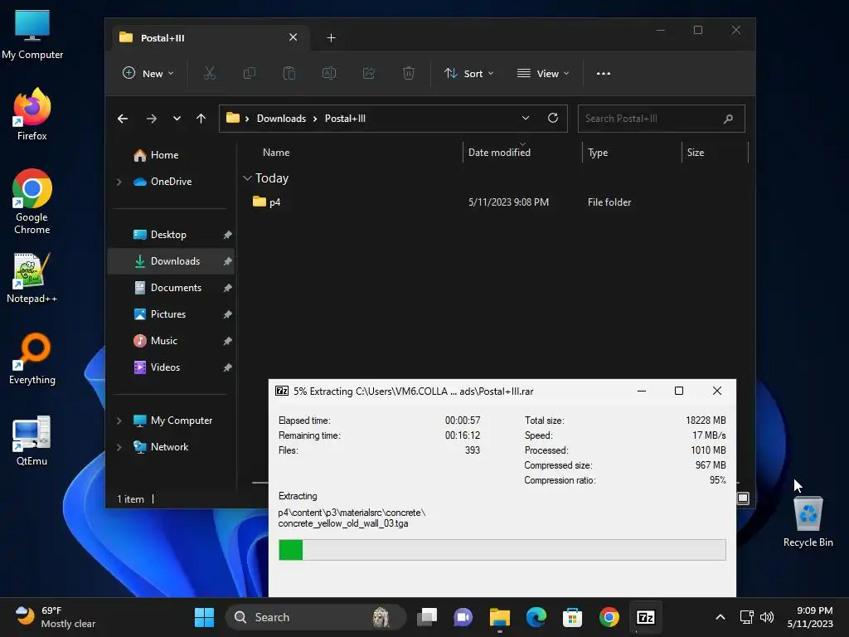Image resolution: width=849 pixels, height=637 pixels.
Task: Minimize the 7-Zip extracting window
Action: tap(642, 391)
